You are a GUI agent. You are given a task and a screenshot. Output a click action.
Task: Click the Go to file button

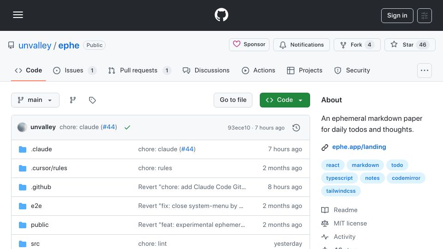(x=233, y=100)
